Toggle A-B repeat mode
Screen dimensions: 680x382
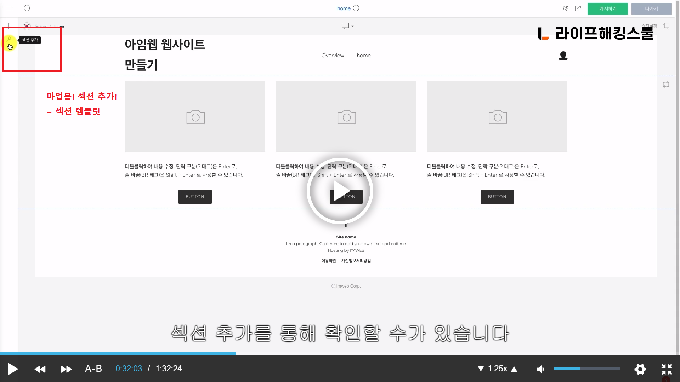(93, 369)
